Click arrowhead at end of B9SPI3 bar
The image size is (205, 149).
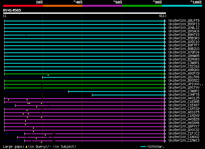tap(165, 24)
